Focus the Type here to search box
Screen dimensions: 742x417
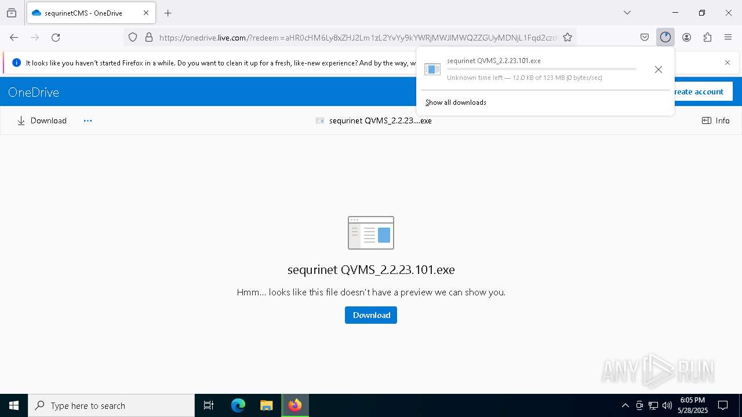(x=111, y=405)
